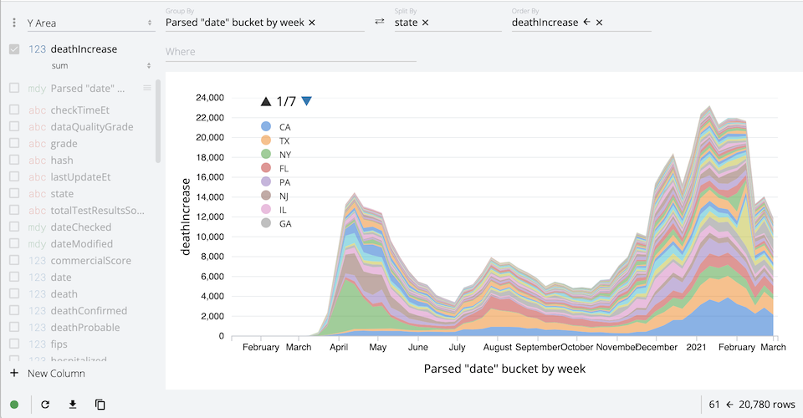Click the column list scrollbar
The width and height of the screenshot is (803, 418).
(x=158, y=121)
